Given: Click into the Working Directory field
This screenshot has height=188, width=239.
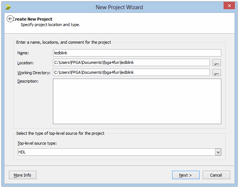Looking at the screenshot, I should 131,72.
